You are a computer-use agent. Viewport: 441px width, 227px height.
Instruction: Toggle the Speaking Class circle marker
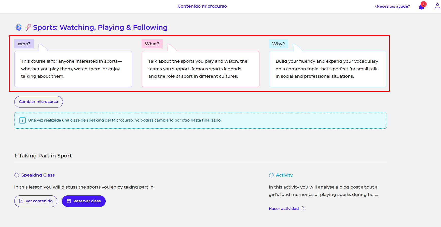pyautogui.click(x=17, y=175)
